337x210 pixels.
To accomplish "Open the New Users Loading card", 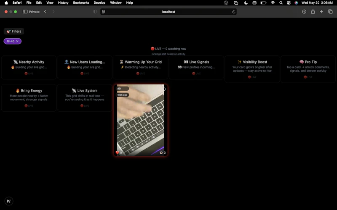I will tap(85, 67).
